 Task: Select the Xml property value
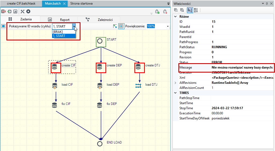(242, 78)
